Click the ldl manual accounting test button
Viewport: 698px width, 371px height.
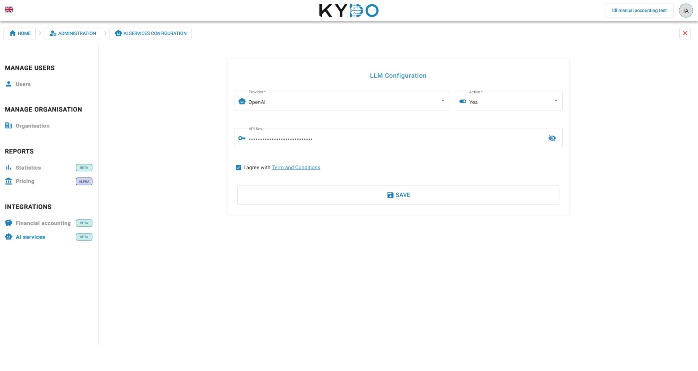tap(639, 10)
